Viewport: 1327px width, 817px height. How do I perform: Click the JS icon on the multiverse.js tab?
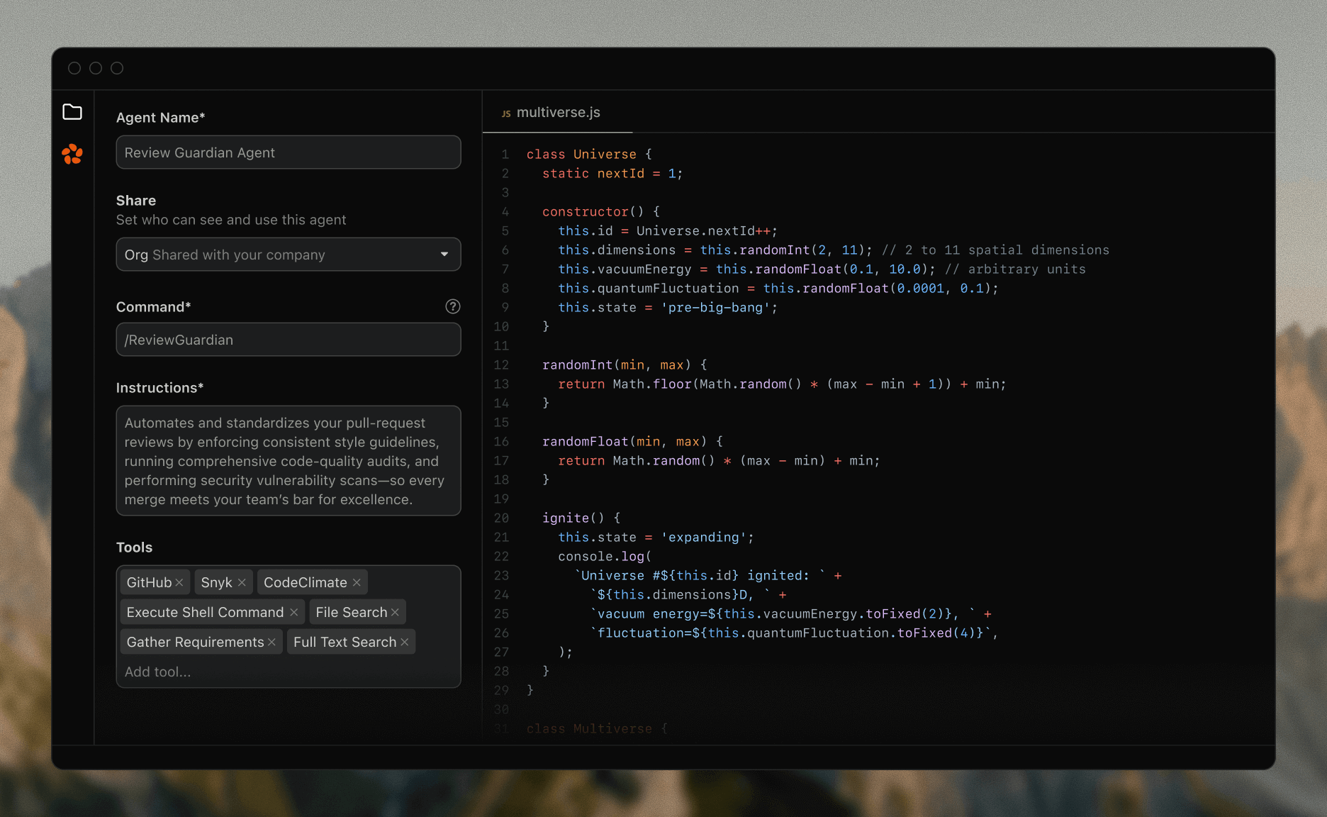pos(505,112)
